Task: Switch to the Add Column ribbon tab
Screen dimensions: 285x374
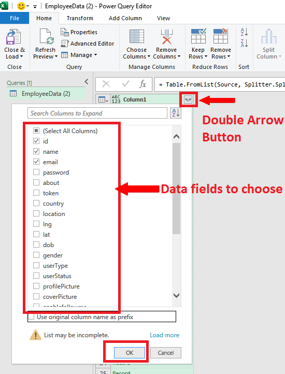Action: [125, 18]
